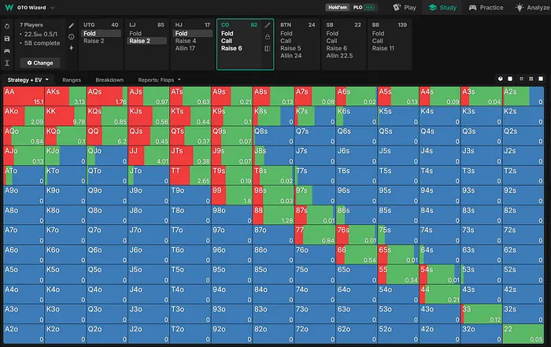Click the lightning bolt icon beside the setup panel

(72, 48)
